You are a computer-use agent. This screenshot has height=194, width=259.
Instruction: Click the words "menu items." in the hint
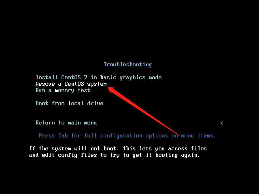click(198, 136)
